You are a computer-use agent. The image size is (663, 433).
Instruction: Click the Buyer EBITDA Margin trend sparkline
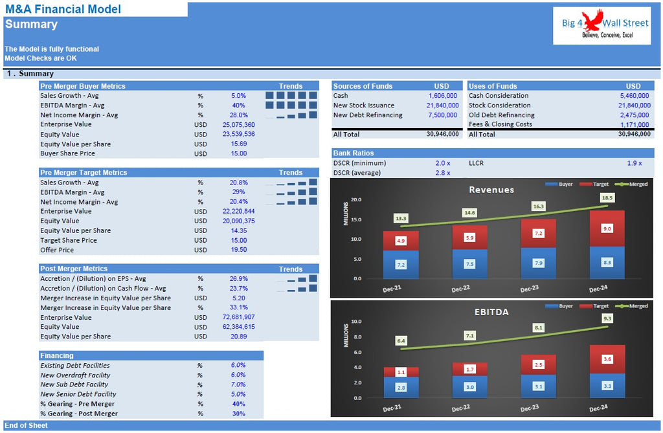click(291, 105)
